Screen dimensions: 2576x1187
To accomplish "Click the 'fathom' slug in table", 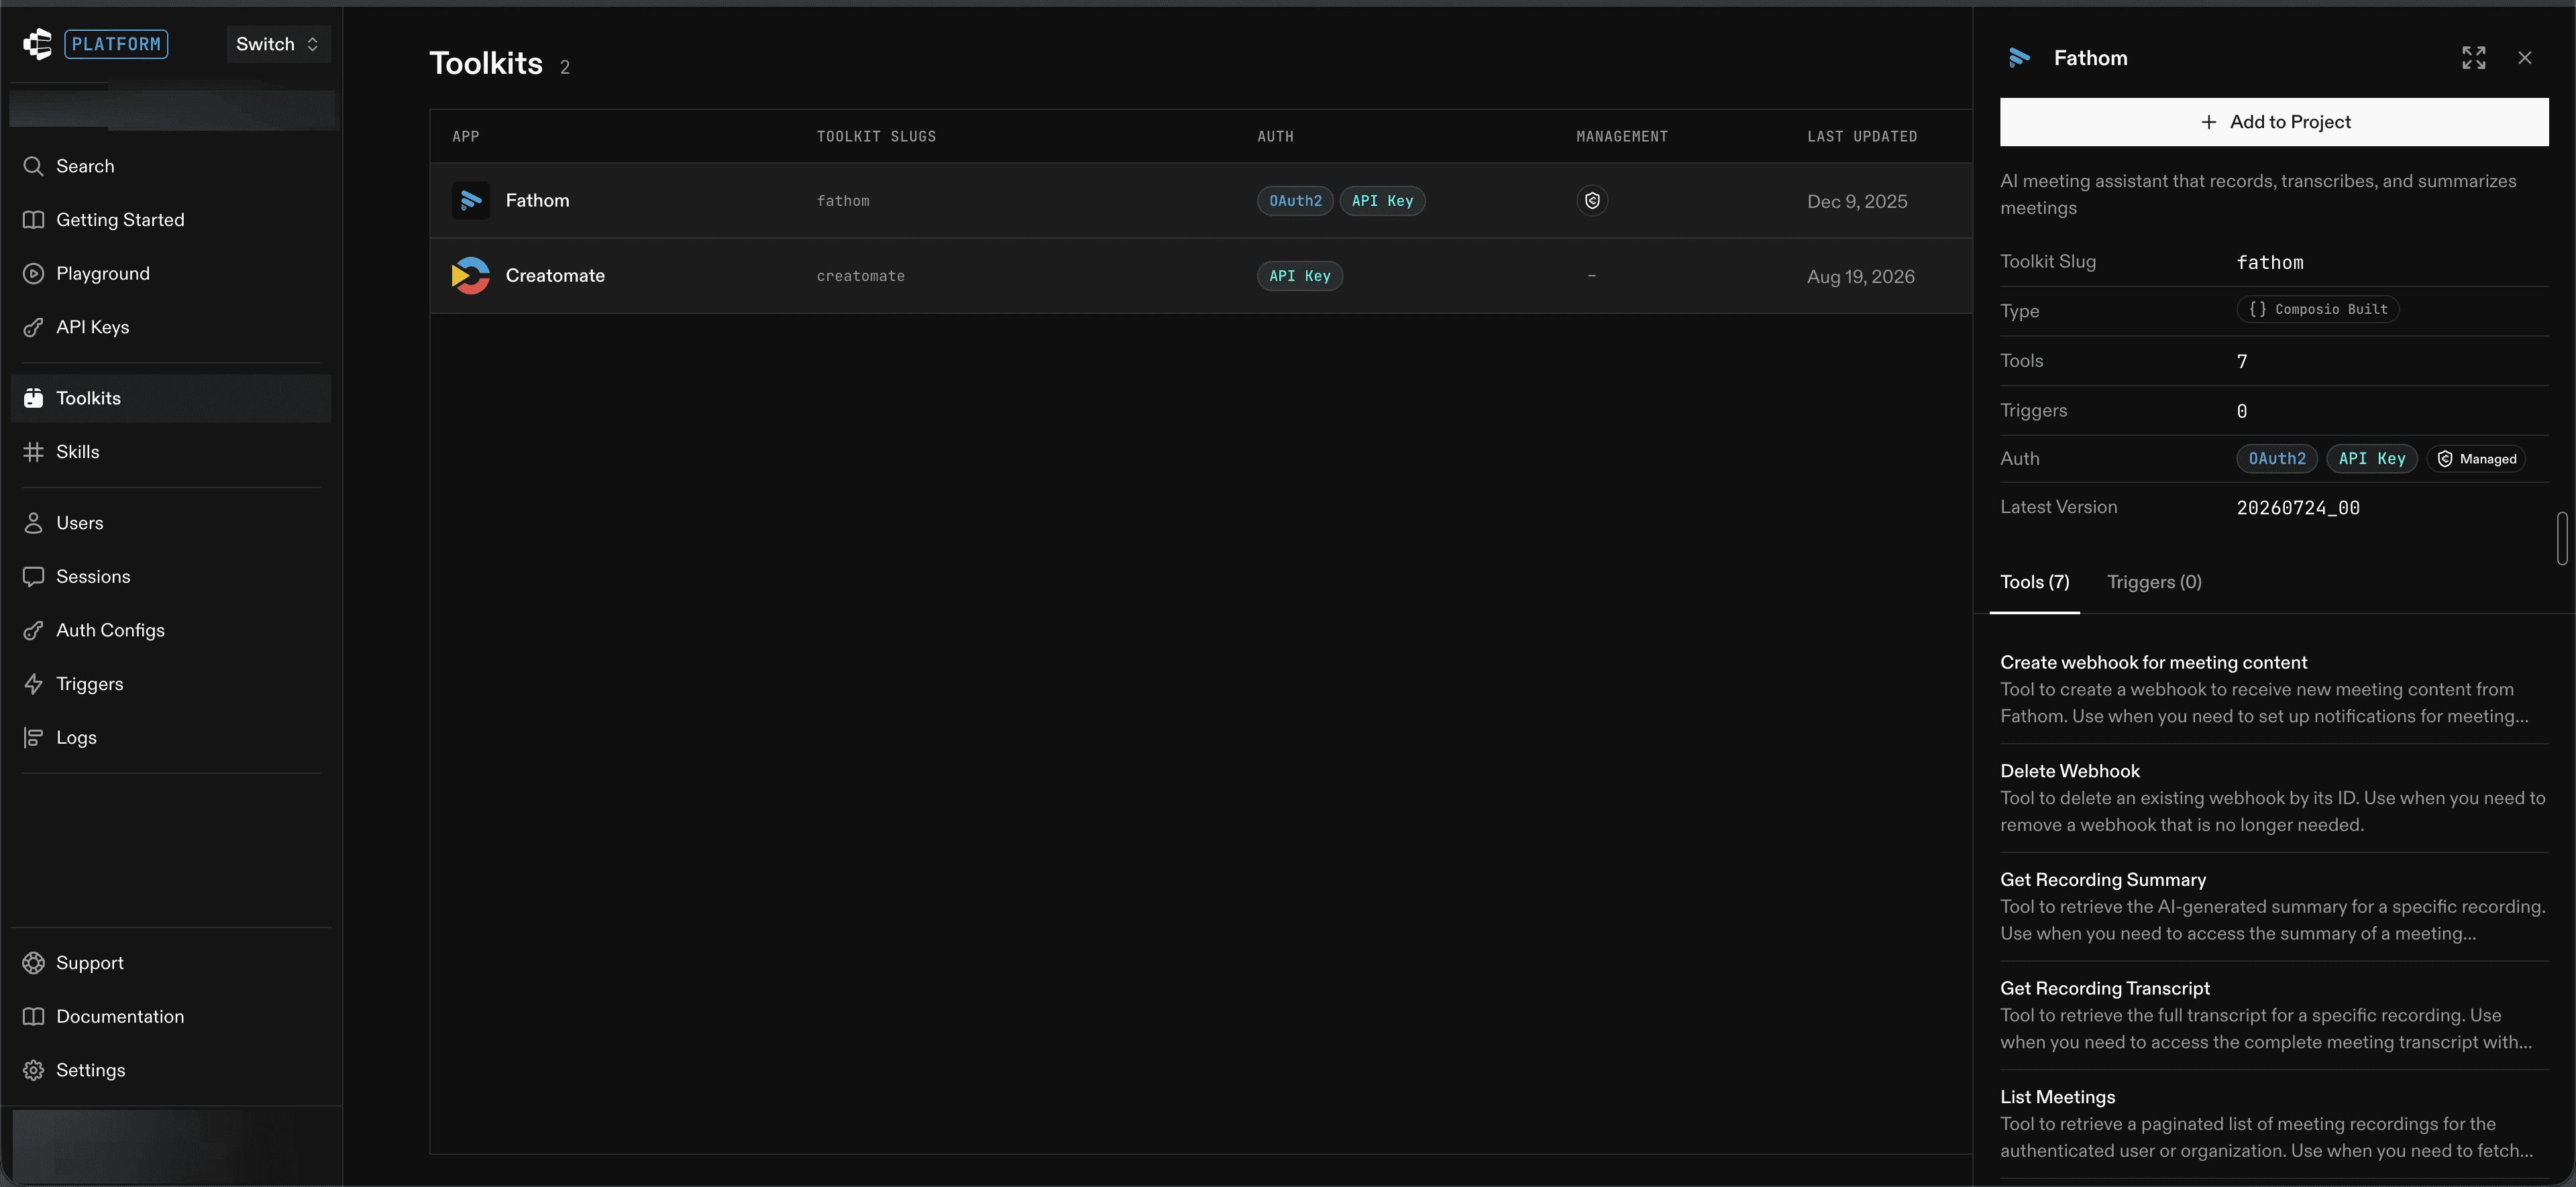I will click(x=843, y=201).
